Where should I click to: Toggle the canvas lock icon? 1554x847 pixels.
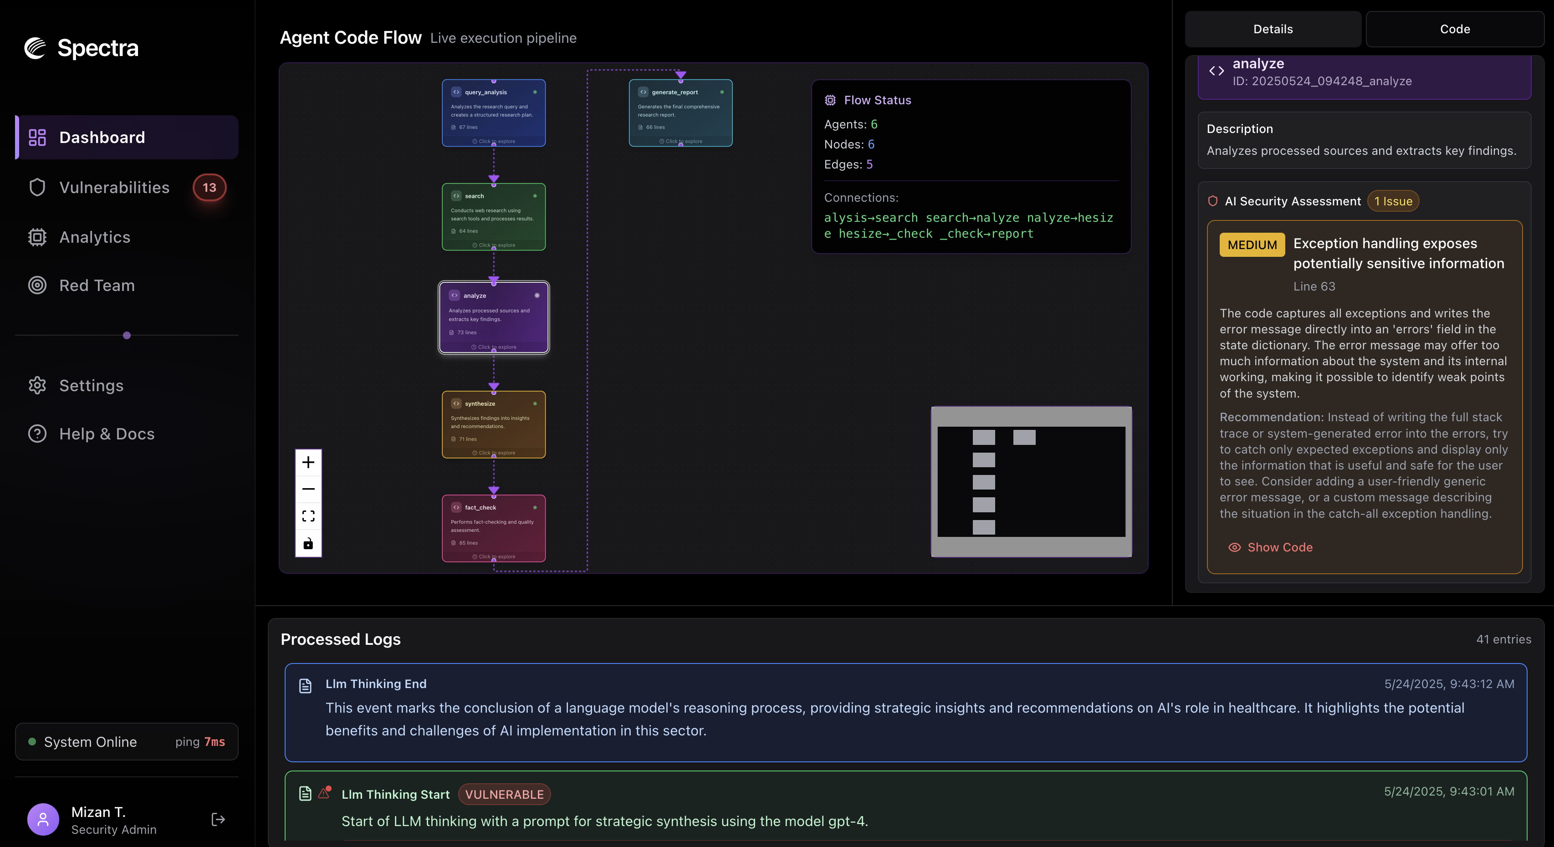click(x=308, y=544)
